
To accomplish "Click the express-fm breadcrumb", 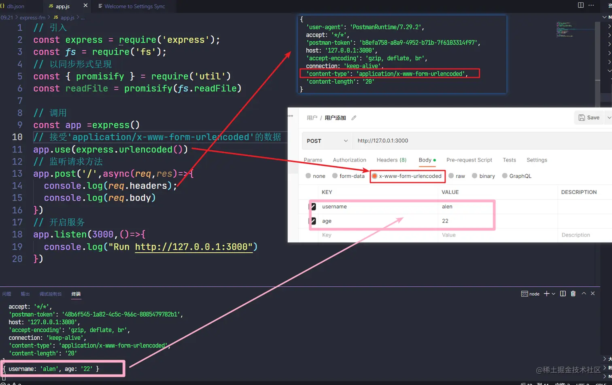I will pos(32,17).
